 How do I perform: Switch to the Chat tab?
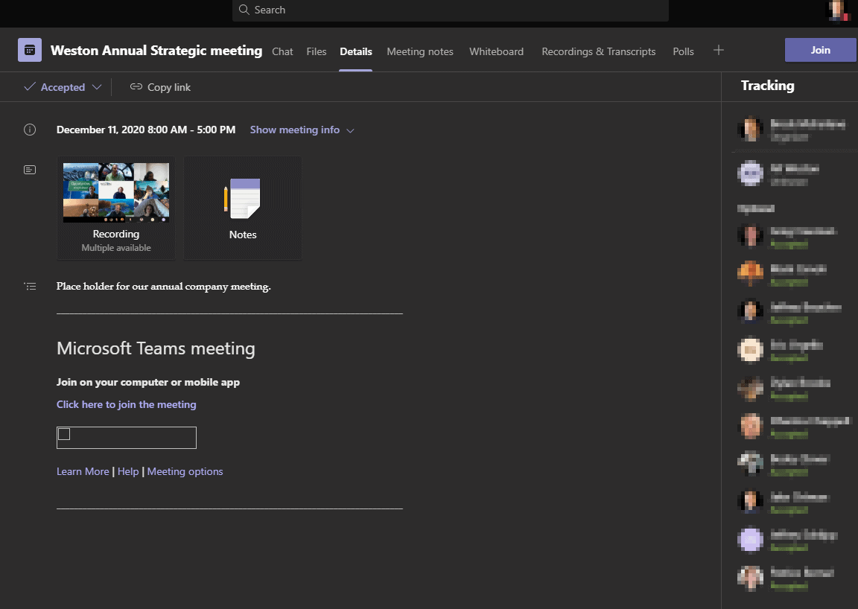pyautogui.click(x=282, y=51)
